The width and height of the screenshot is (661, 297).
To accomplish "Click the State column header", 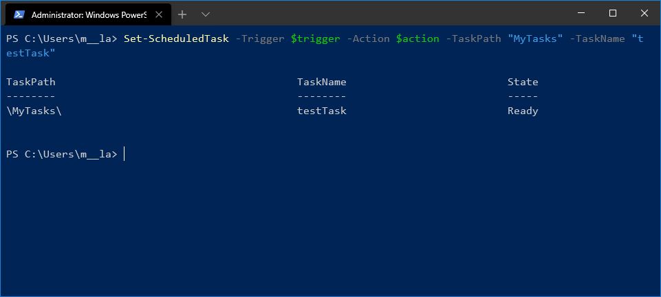I will click(523, 82).
